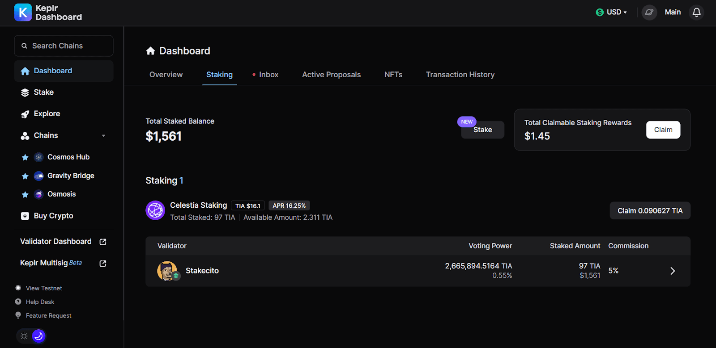The width and height of the screenshot is (716, 348).
Task: Unfavorite Gravity Bridge with its star
Action: point(25,176)
